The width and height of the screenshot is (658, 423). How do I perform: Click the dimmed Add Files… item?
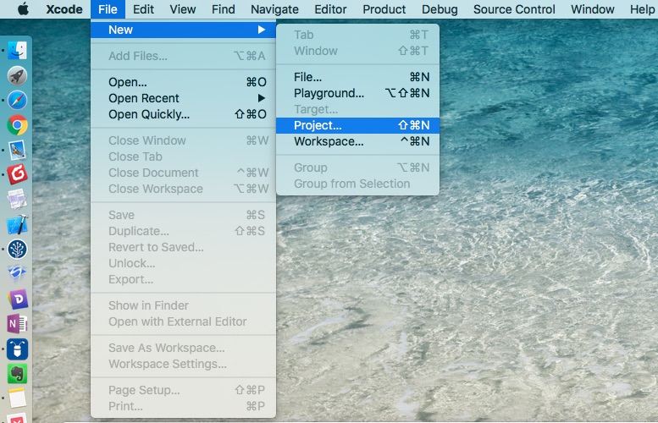pos(184,56)
